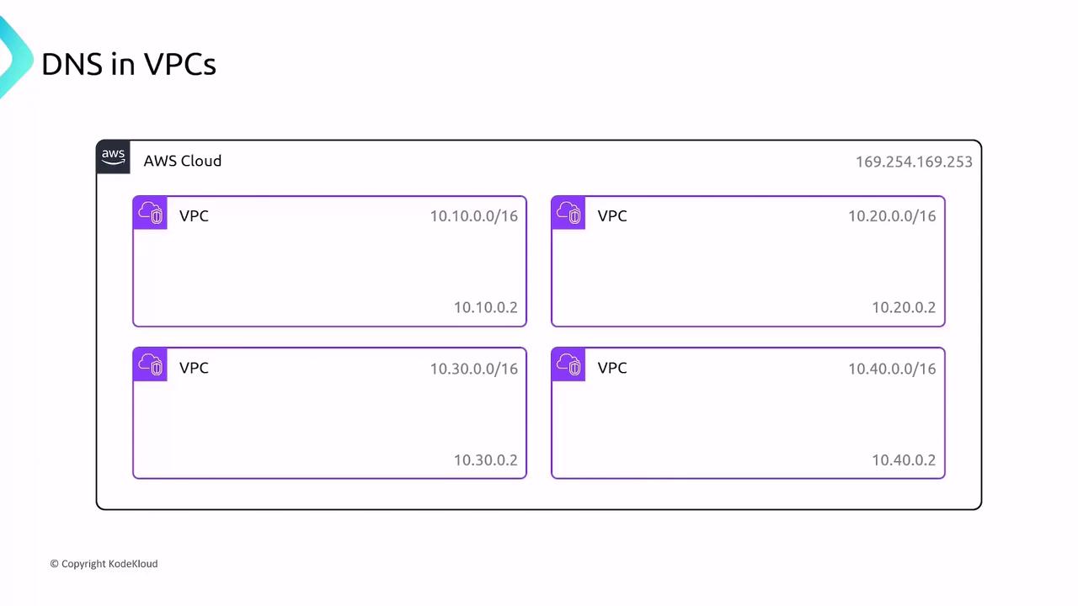The image size is (1078, 606).
Task: Click the VPC icon for 10.10.0.0/16
Action: tap(150, 214)
